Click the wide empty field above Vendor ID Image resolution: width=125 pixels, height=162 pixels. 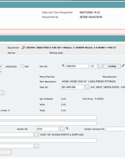[x=48, y=123]
